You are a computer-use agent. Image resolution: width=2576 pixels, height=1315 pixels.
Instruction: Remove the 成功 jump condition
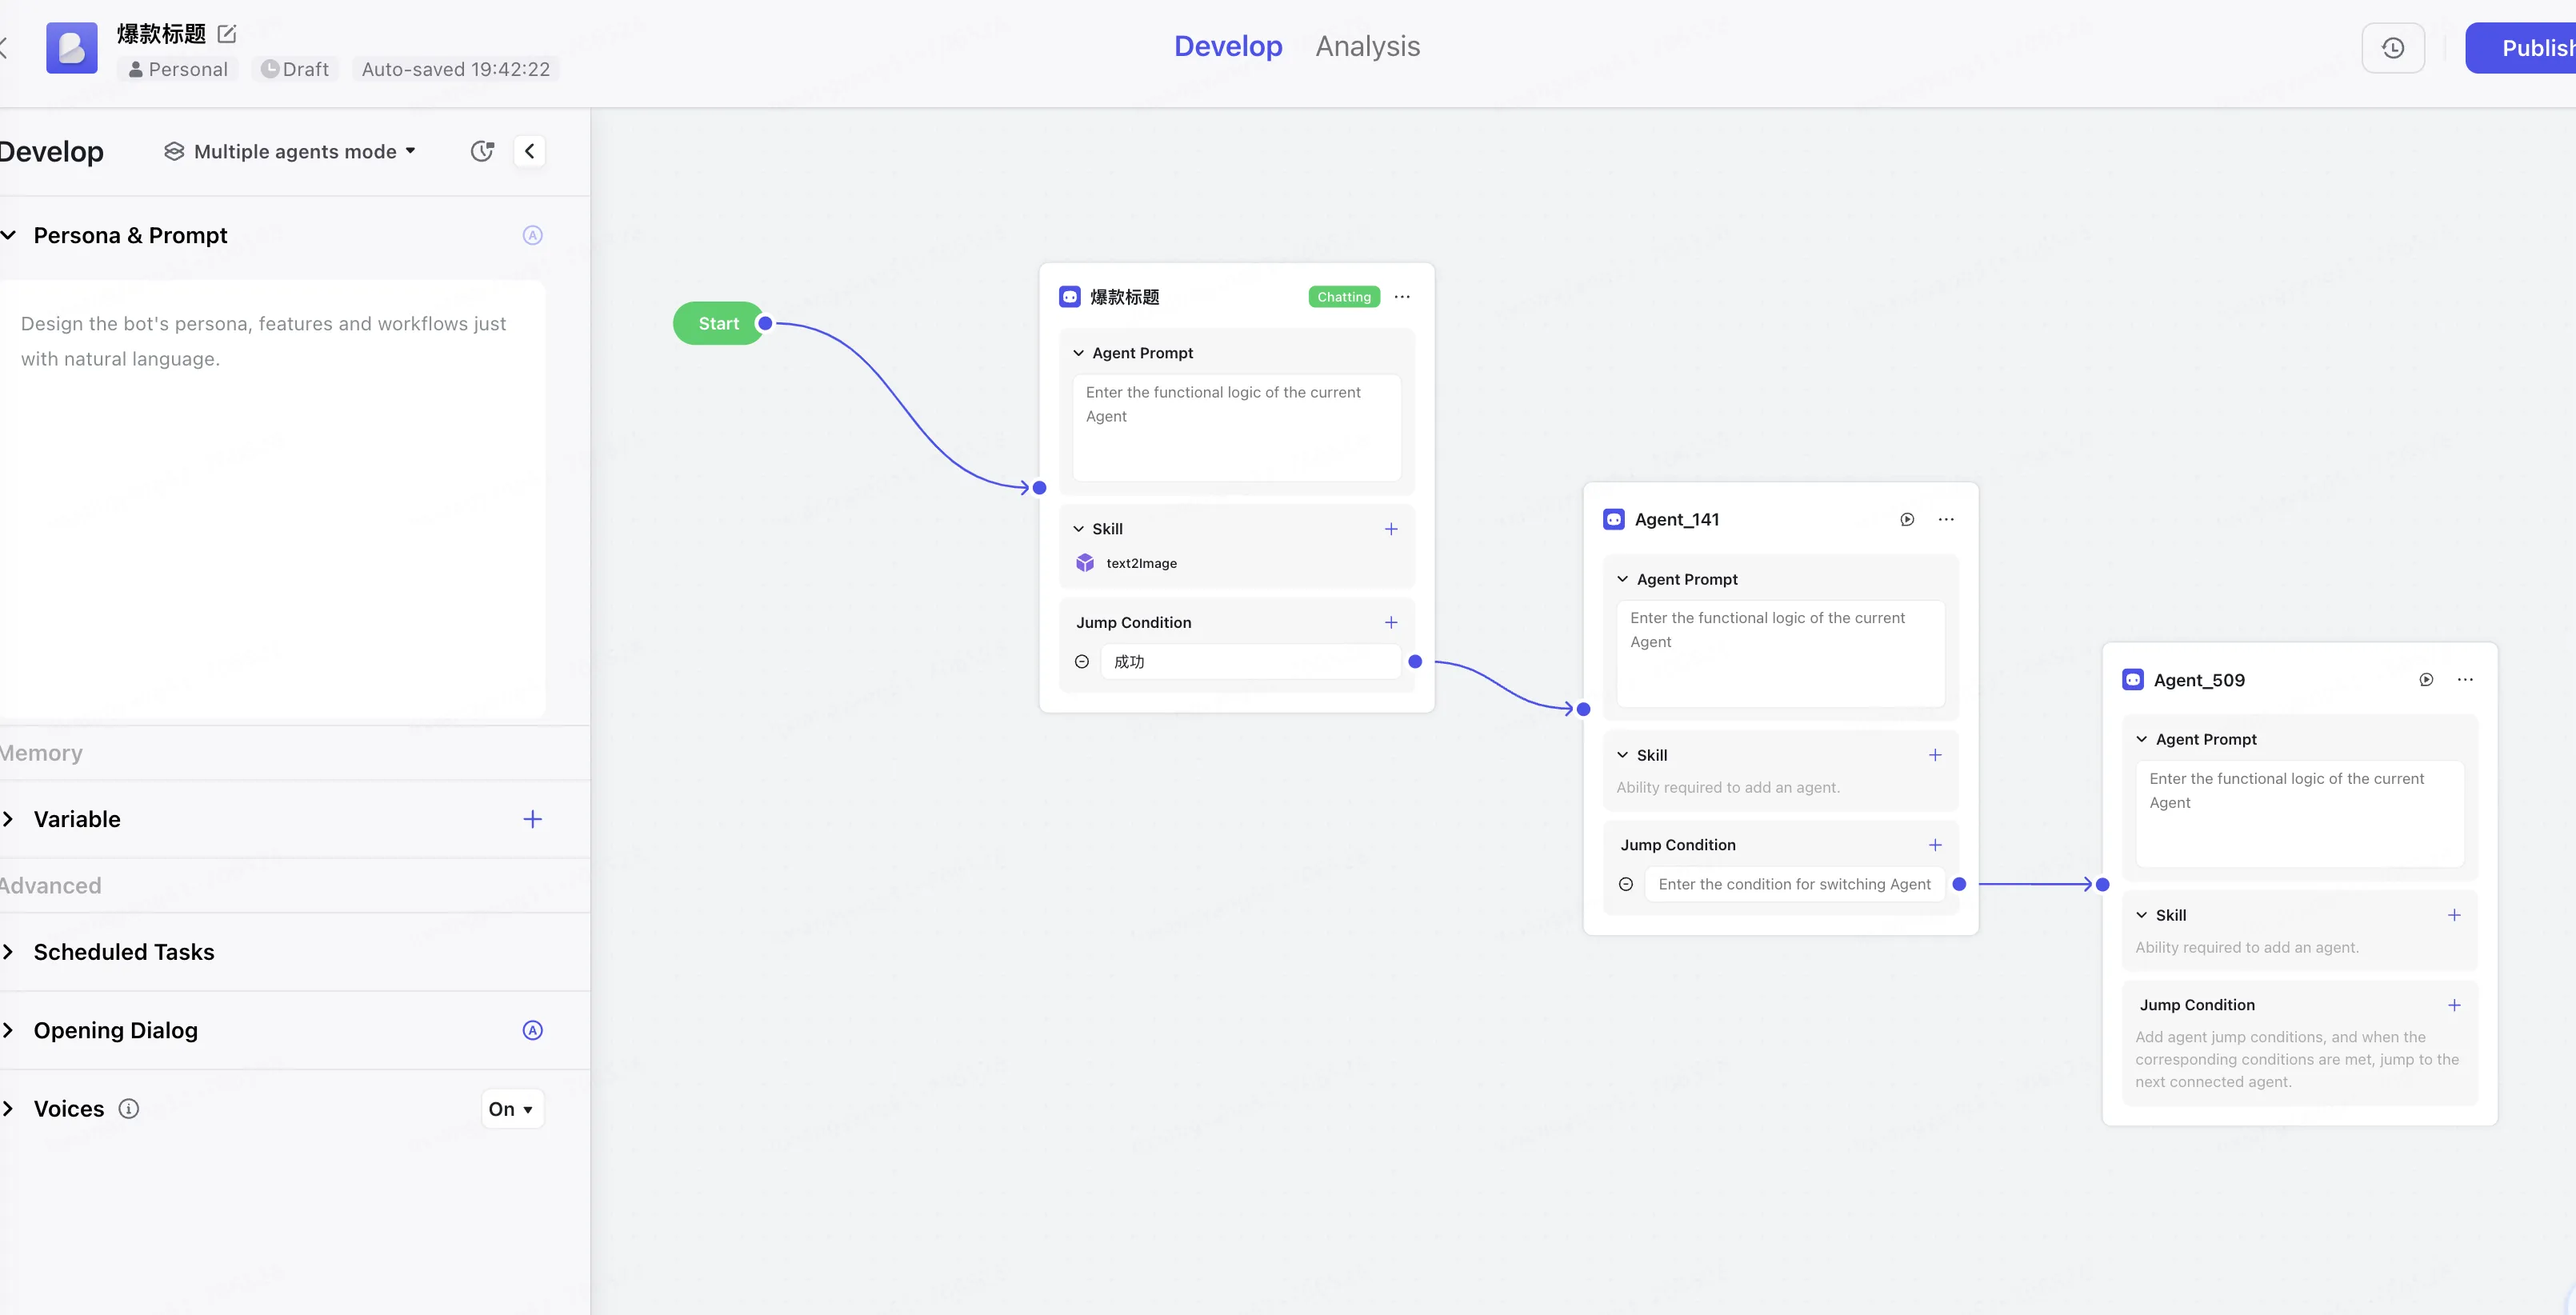(x=1082, y=662)
